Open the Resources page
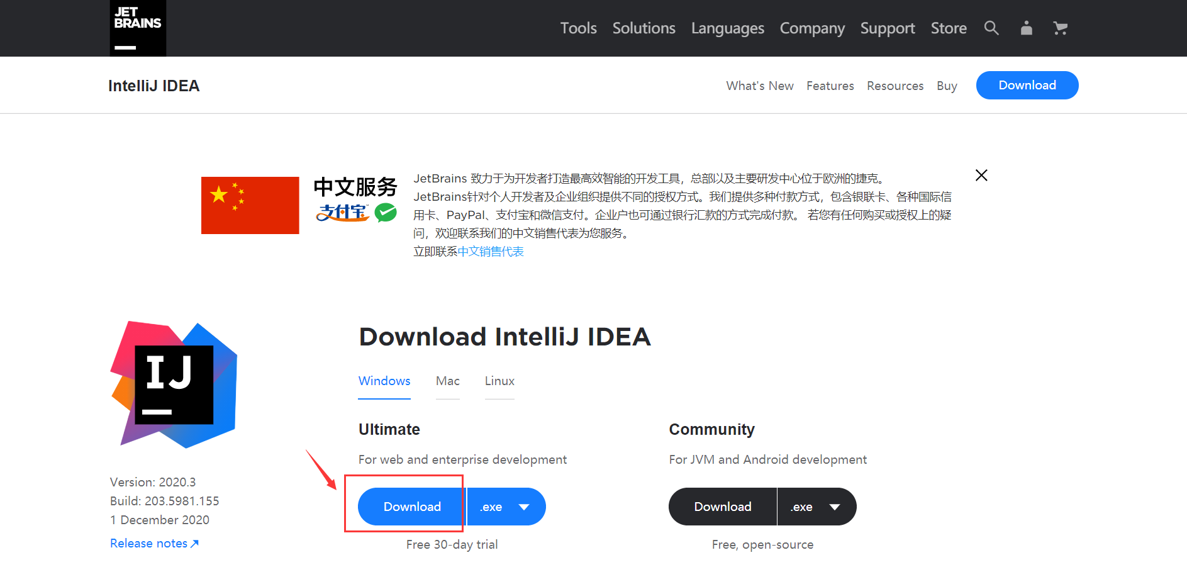Image resolution: width=1187 pixels, height=572 pixels. tap(895, 86)
